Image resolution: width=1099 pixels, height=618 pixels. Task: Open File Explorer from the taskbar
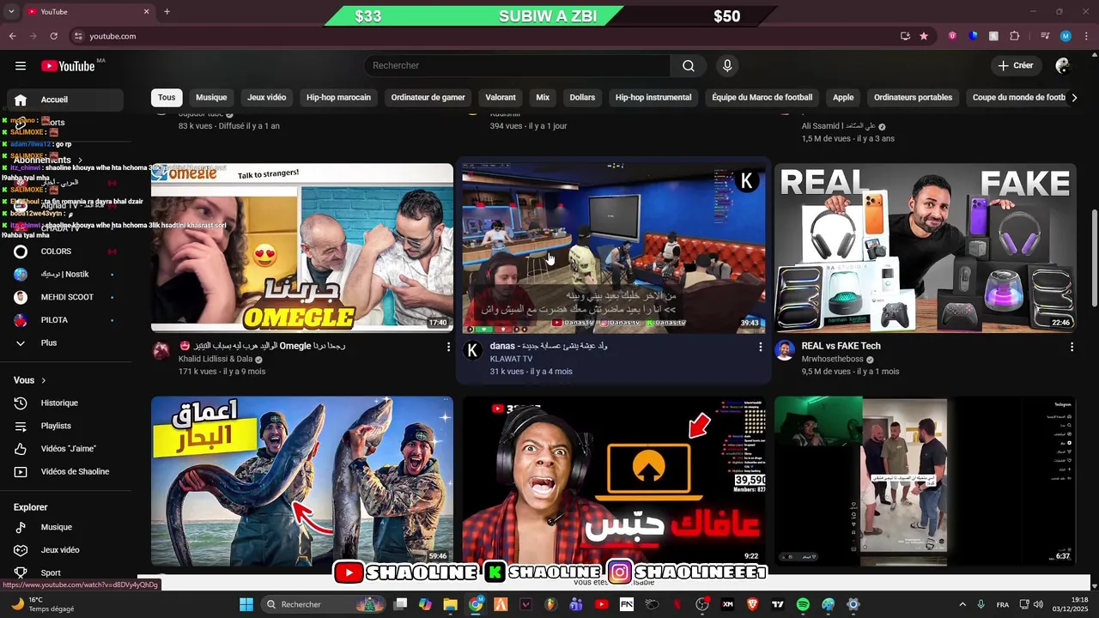(451, 604)
